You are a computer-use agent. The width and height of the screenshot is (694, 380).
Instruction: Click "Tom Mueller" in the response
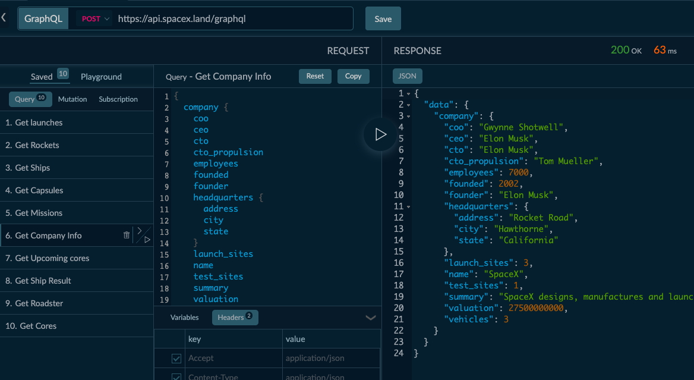[566, 161]
